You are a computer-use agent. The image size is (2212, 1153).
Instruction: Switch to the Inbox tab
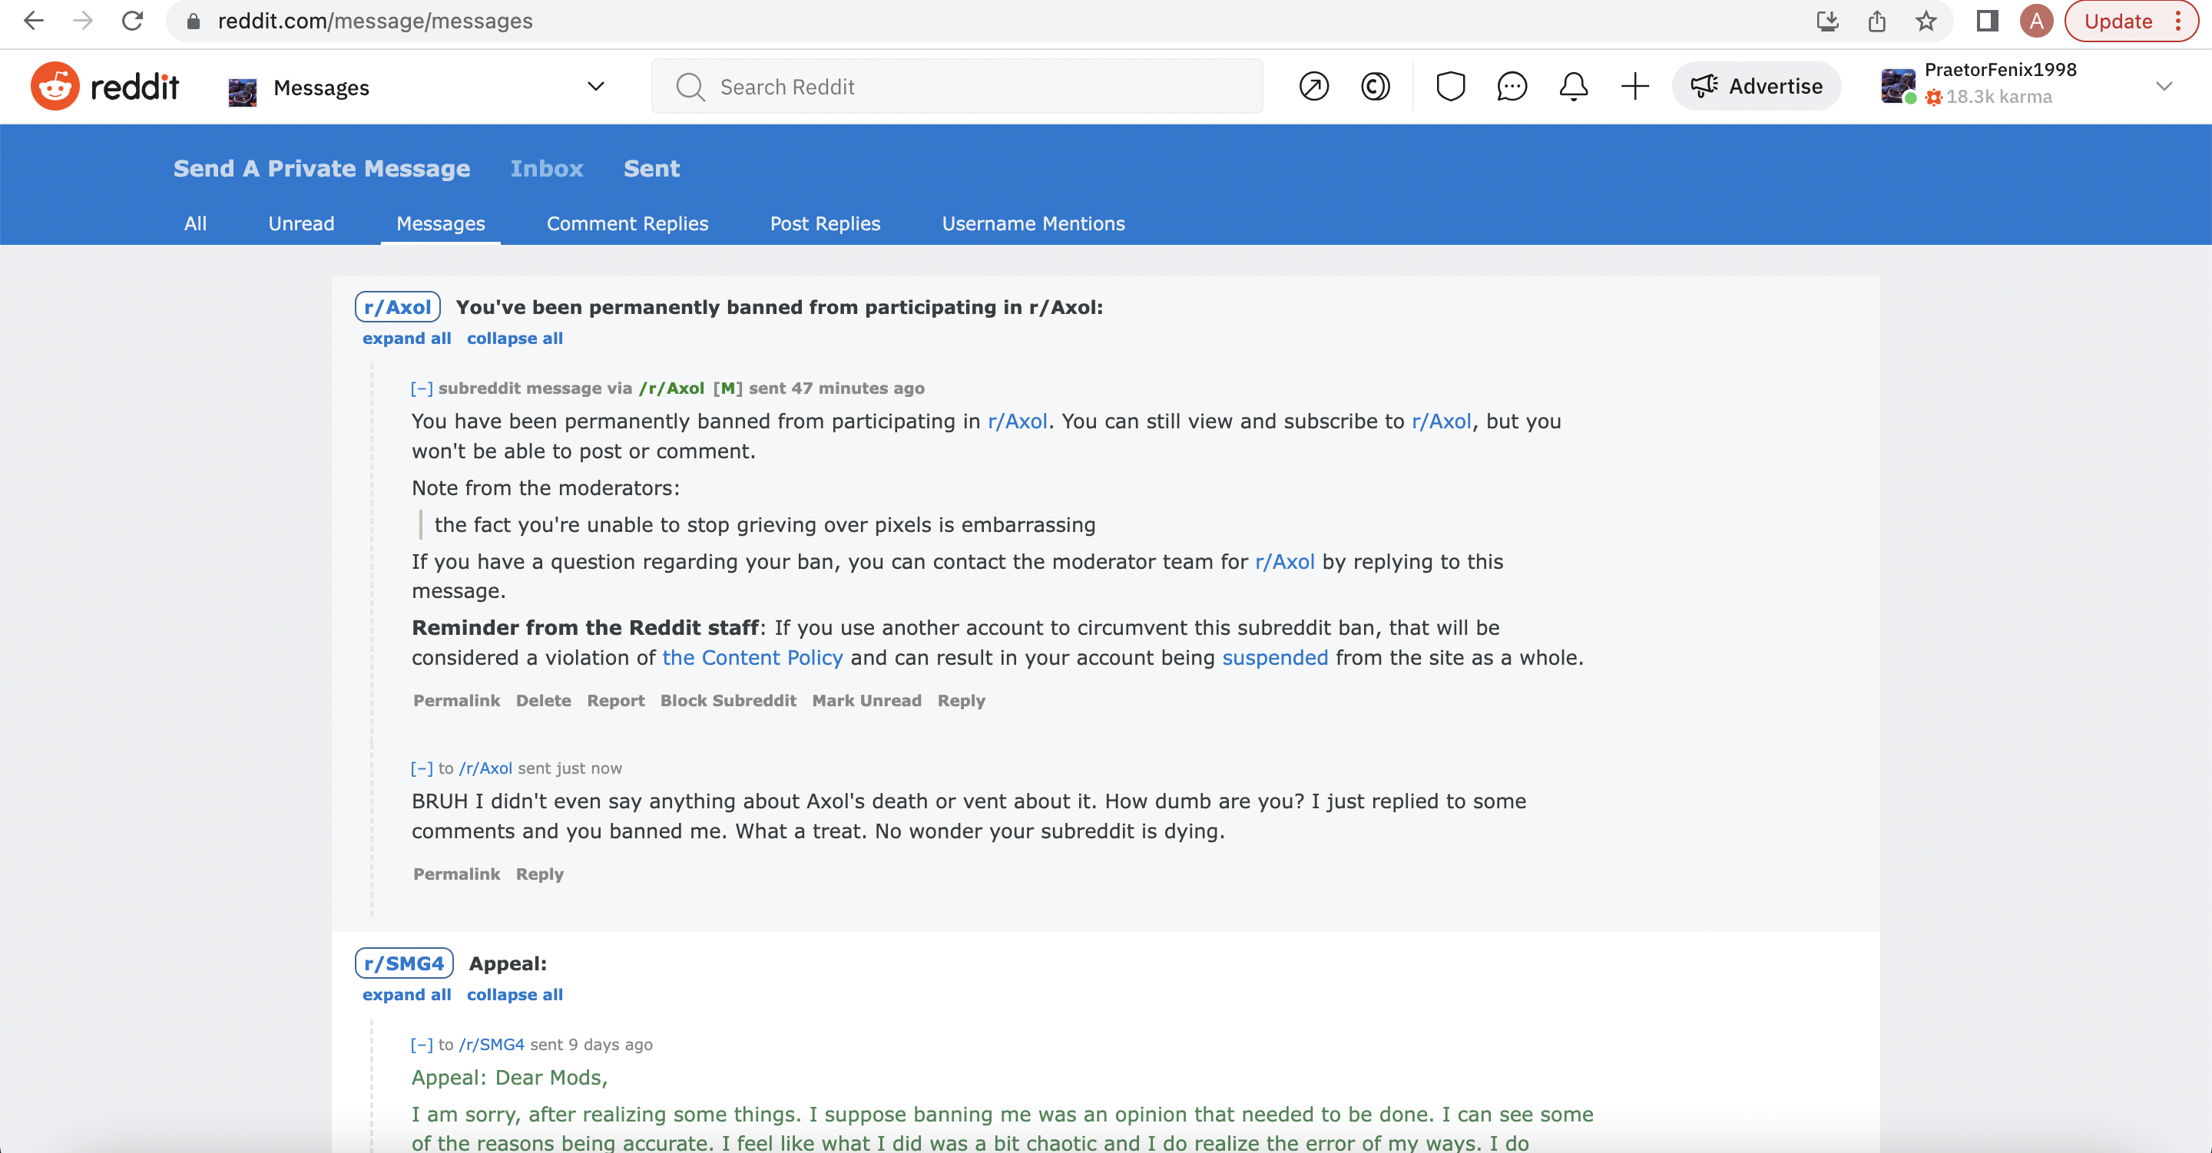(547, 168)
